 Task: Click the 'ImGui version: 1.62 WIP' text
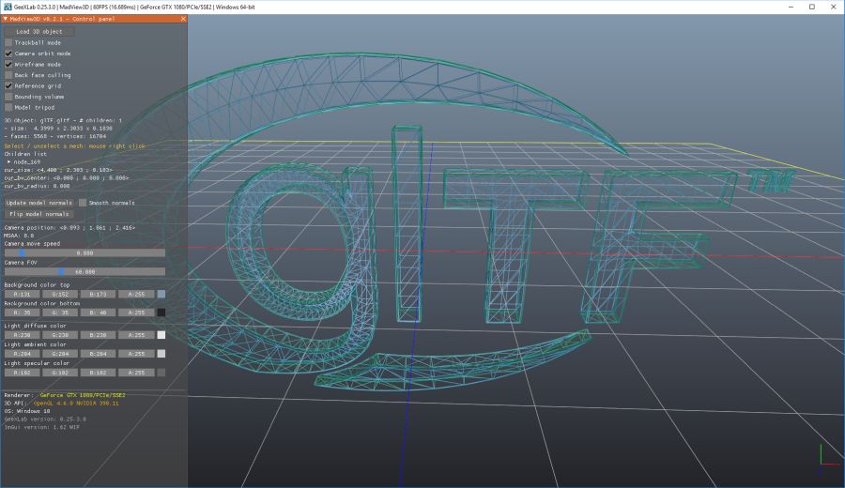pos(41,428)
